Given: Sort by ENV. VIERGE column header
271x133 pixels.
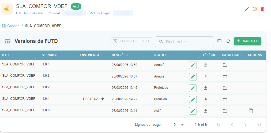Looking at the screenshot, I should tap(90, 55).
